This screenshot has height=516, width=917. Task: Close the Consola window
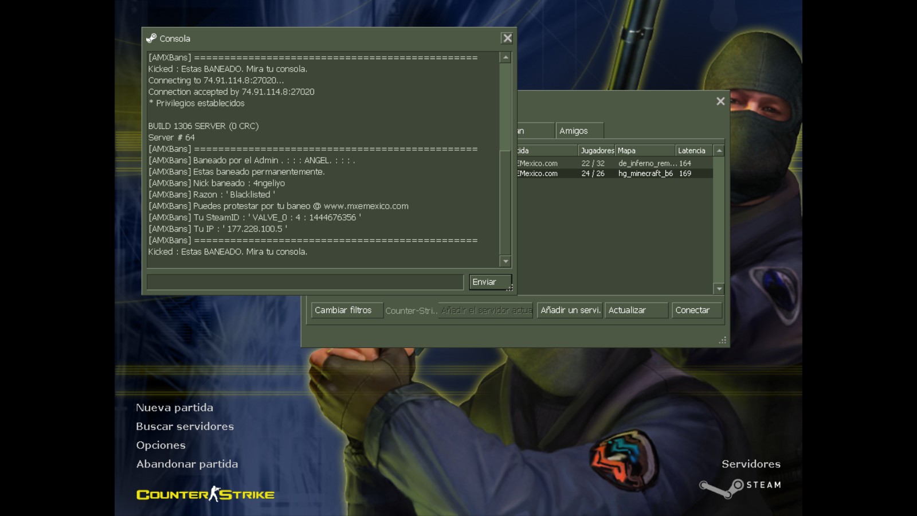507,38
